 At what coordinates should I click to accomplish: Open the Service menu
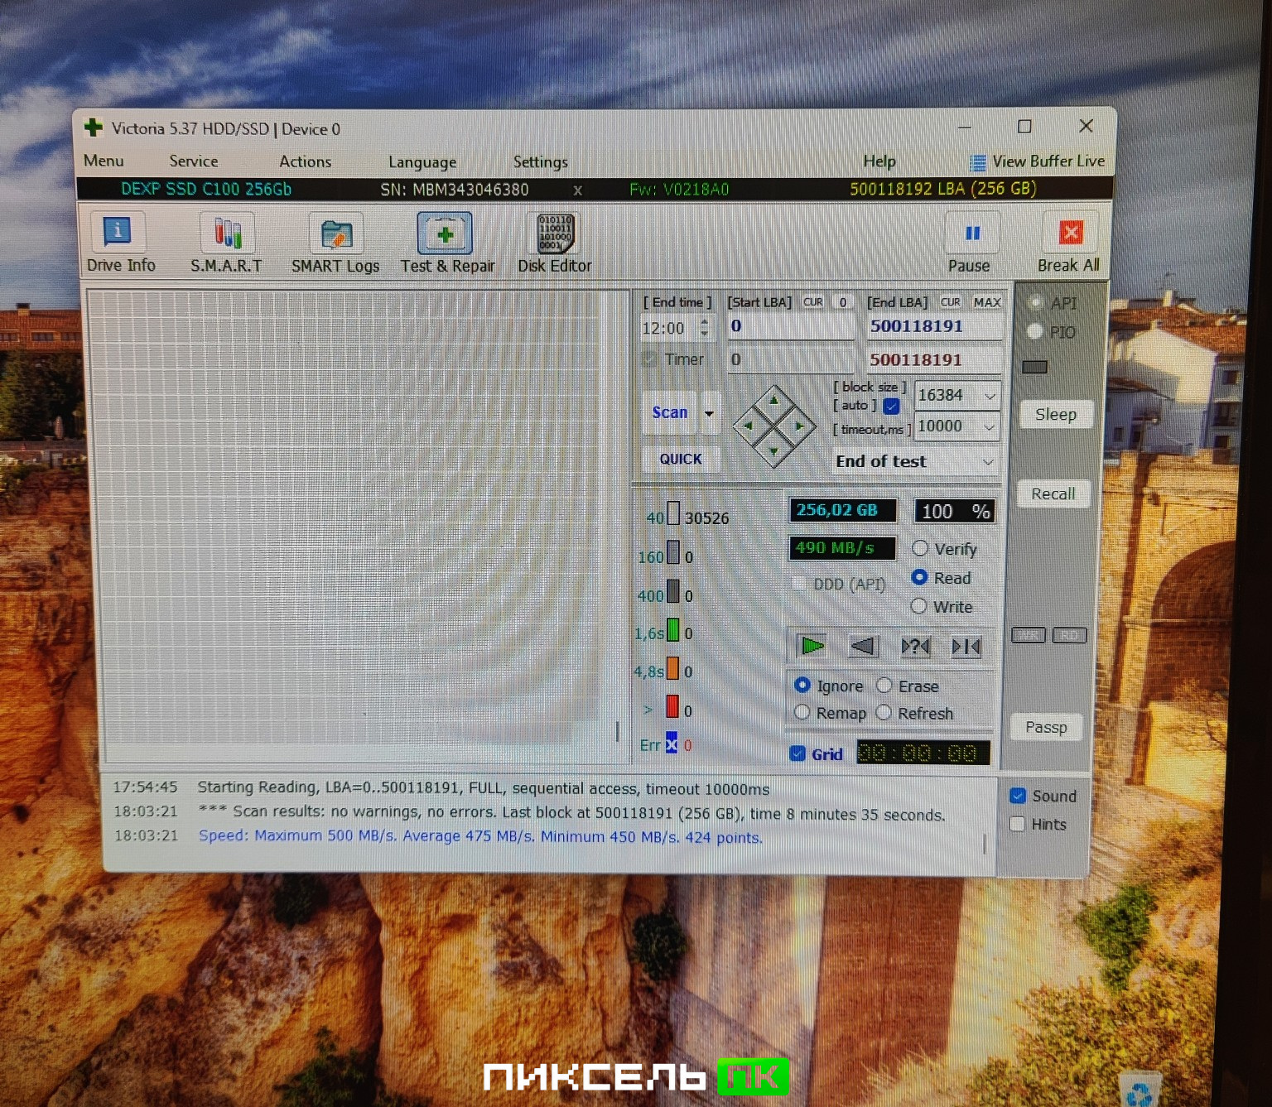click(x=194, y=161)
